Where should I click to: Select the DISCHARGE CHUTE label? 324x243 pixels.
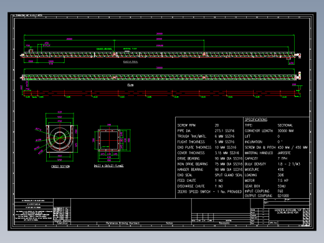coord(191,186)
